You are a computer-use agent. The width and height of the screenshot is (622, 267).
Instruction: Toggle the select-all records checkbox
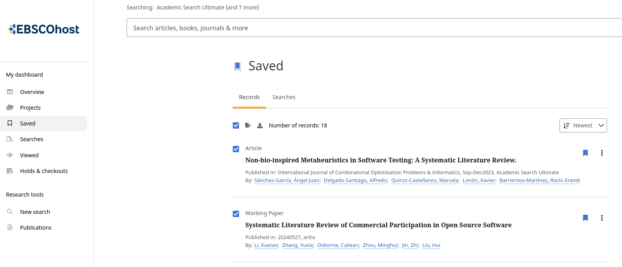pos(236,125)
